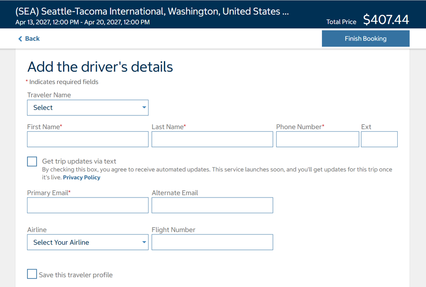Open the Traveler Name dropdown
The width and height of the screenshot is (426, 287).
pos(88,108)
